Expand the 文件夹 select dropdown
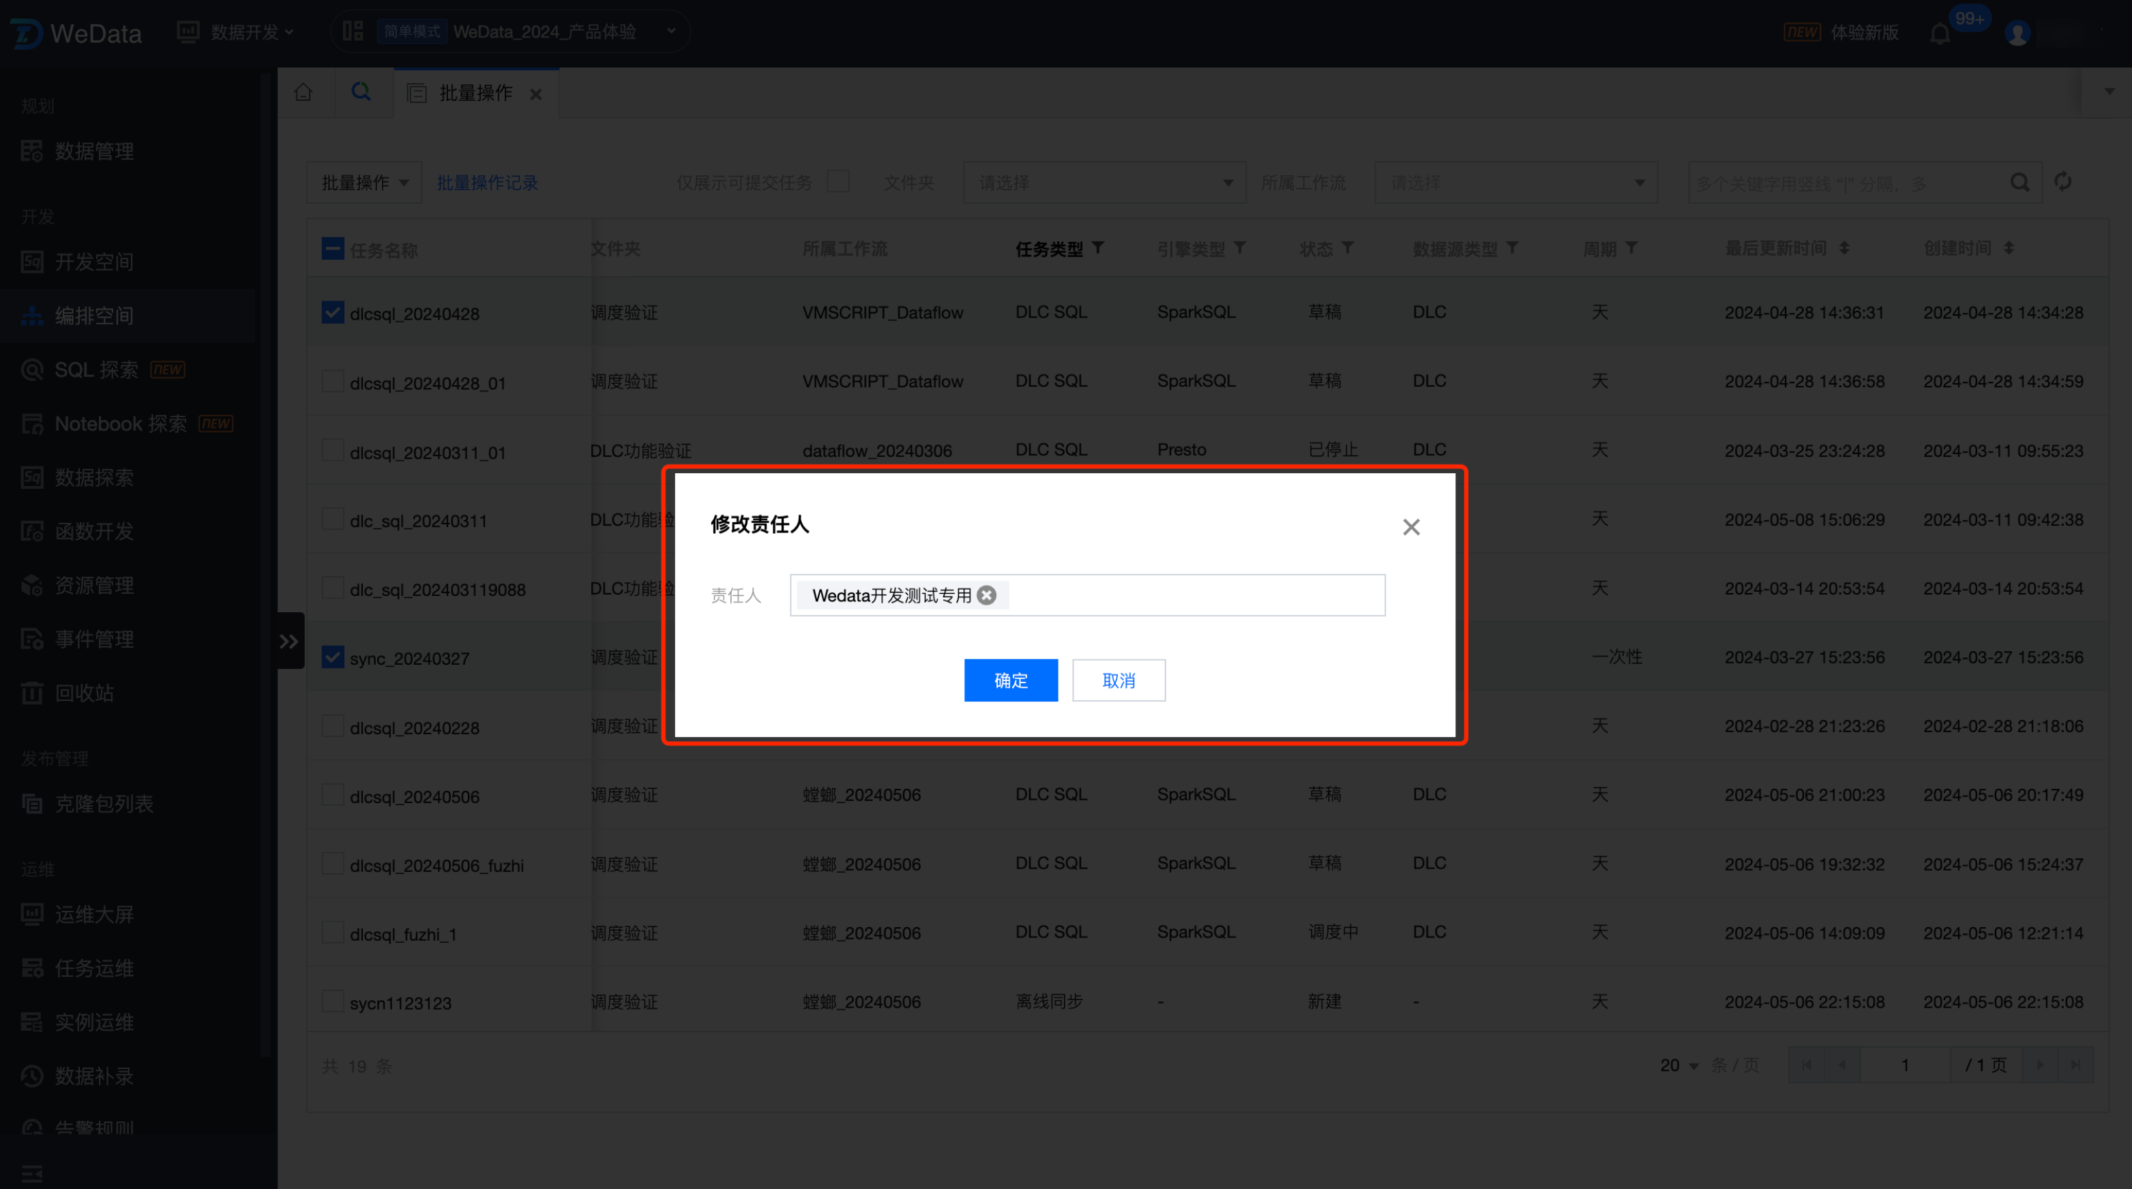This screenshot has height=1189, width=2132. 1104,182
